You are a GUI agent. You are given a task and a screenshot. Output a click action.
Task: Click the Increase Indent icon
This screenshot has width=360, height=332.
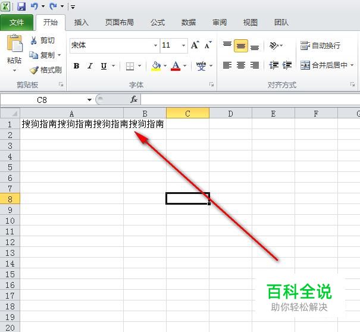[x=287, y=65]
